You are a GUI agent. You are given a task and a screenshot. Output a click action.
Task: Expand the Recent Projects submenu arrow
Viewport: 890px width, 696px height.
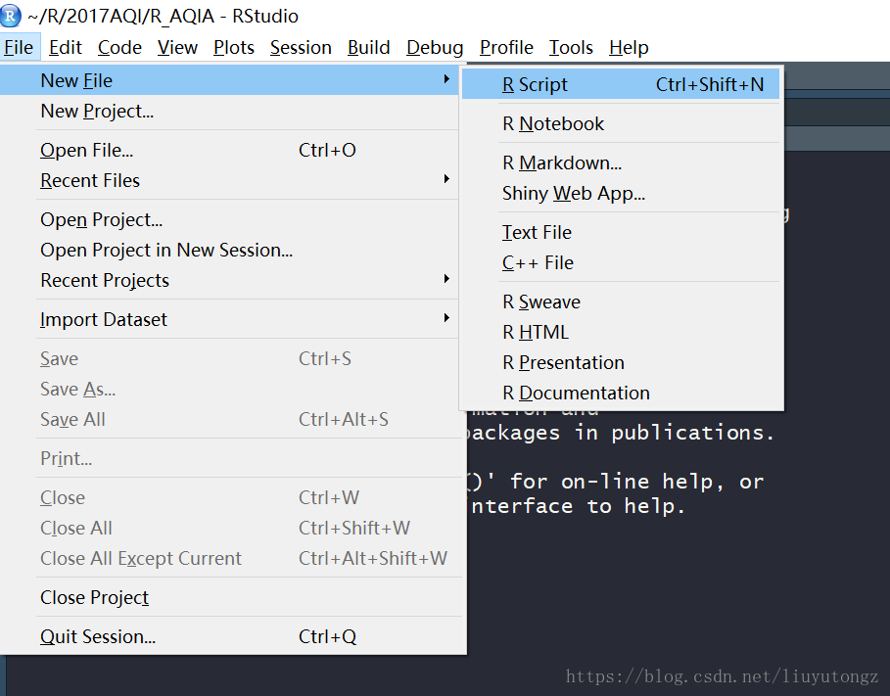[446, 279]
